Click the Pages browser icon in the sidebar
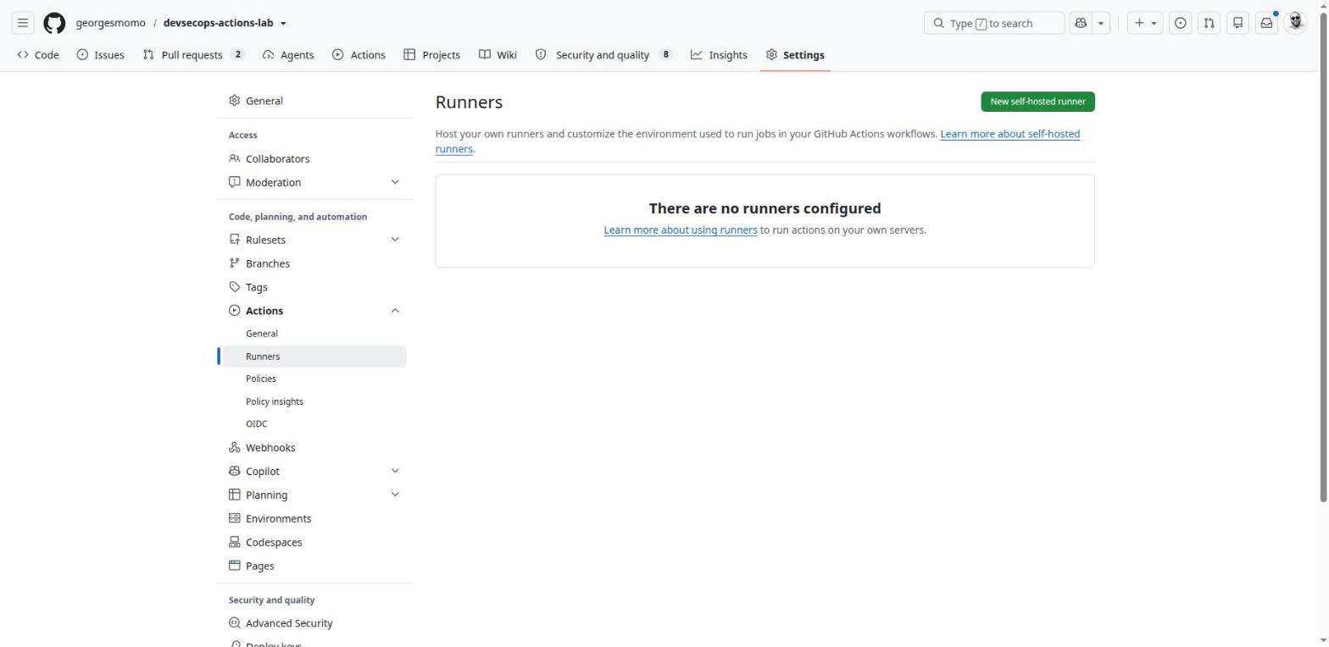The height and width of the screenshot is (647, 1329). click(x=235, y=566)
